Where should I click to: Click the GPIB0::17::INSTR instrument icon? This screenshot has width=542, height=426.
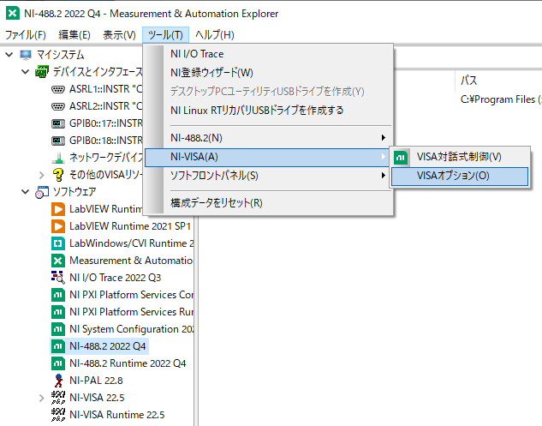point(58,123)
